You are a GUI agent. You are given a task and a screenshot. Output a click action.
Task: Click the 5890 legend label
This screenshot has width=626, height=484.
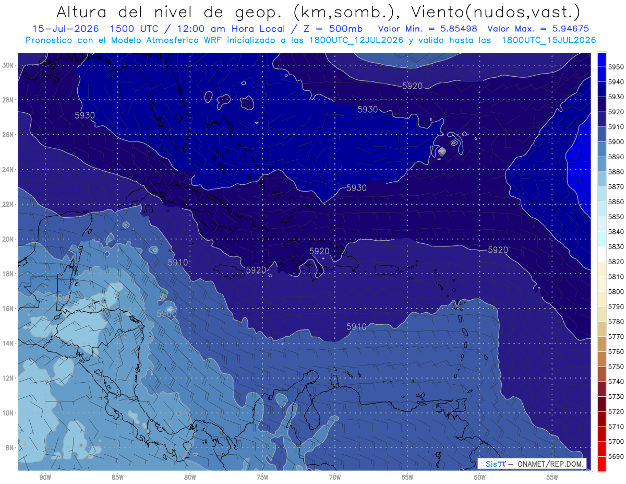[x=617, y=157]
